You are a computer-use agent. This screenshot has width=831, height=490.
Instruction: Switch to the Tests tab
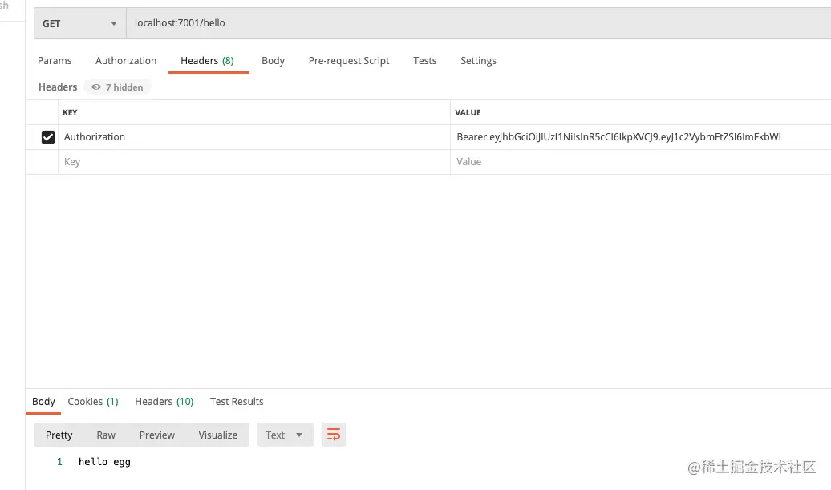point(424,60)
